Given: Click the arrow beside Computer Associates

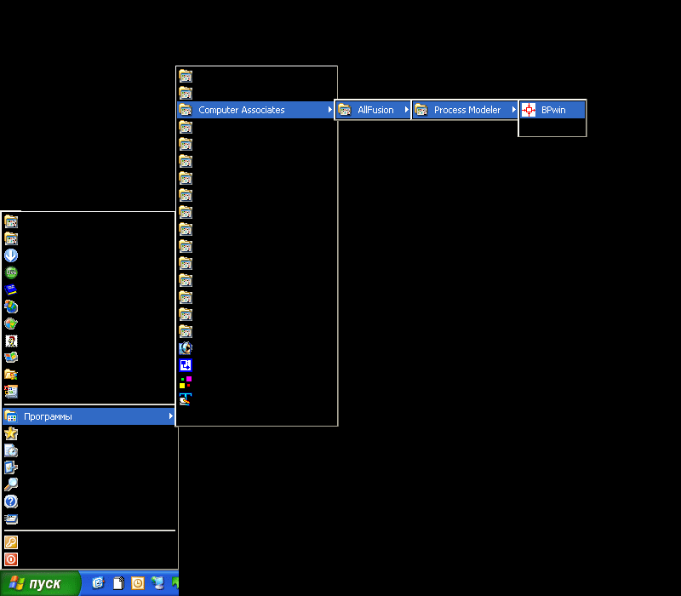Looking at the screenshot, I should (x=329, y=110).
